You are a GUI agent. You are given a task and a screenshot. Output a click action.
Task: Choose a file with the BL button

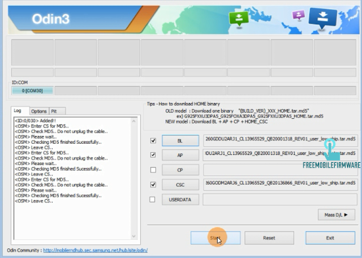(x=180, y=141)
